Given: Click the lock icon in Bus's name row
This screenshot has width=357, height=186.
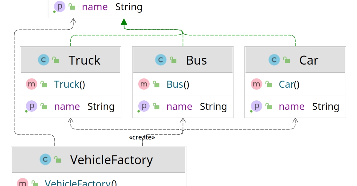Looking at the screenshot, I should point(156,106).
